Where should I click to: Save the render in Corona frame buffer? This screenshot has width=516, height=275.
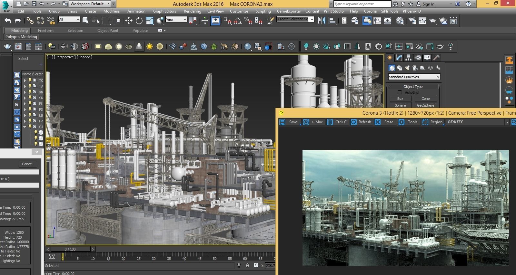pos(289,122)
